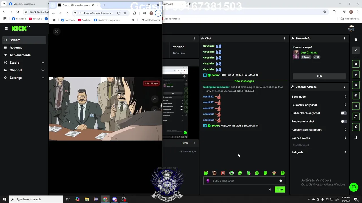
Task: Click the purple microphone icon in the chat box
Action: tap(208, 181)
